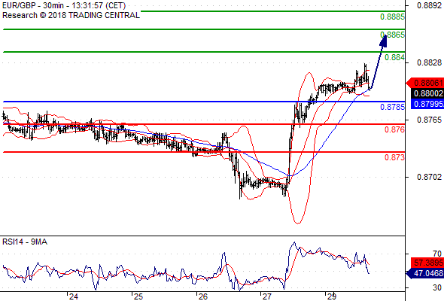Click date label 27 on time axis
The image size is (444, 301).
267,296
